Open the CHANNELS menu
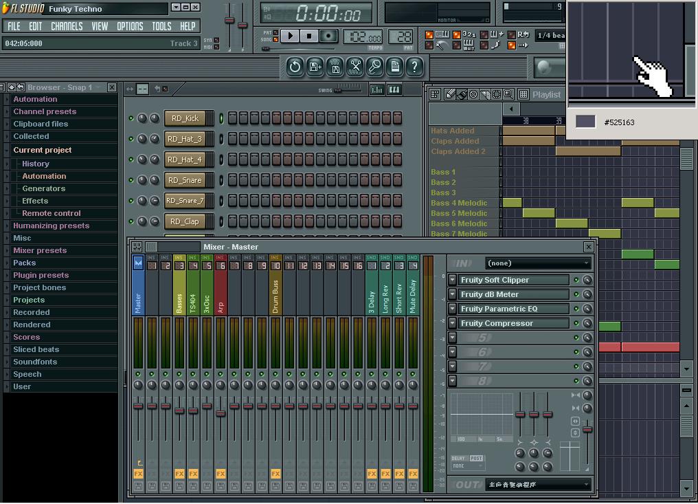698x504 pixels. (x=67, y=26)
